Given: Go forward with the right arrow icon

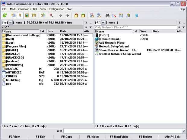Looking at the screenshot, I should (x=67, y=15).
